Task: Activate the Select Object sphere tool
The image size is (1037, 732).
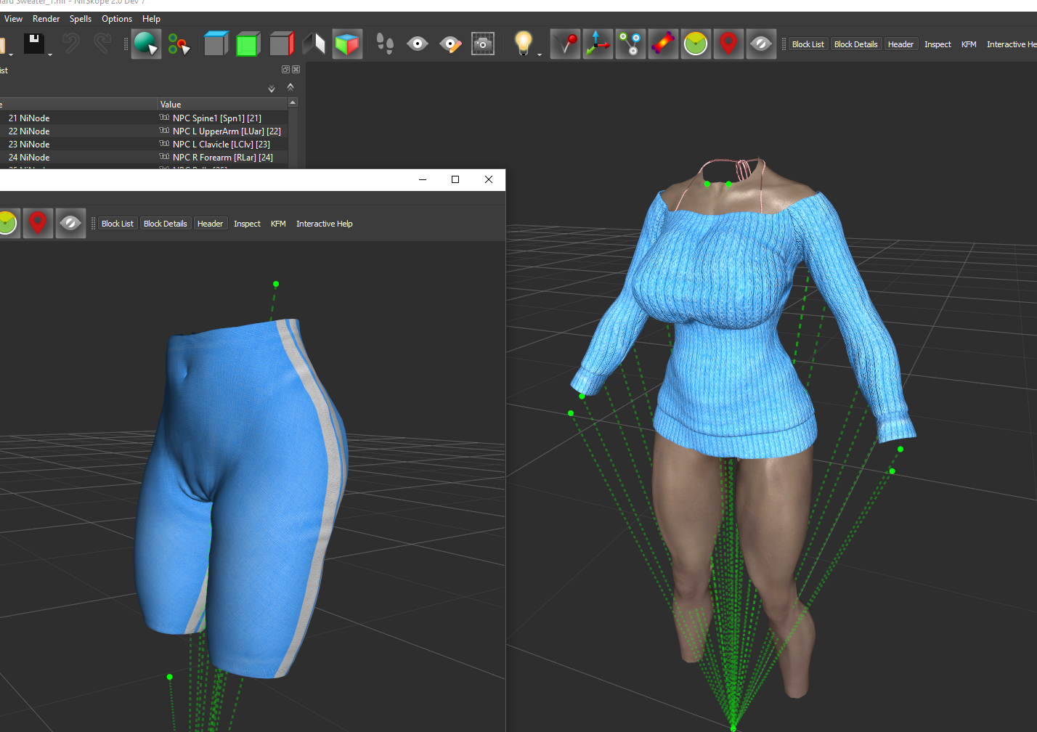Action: (x=146, y=44)
